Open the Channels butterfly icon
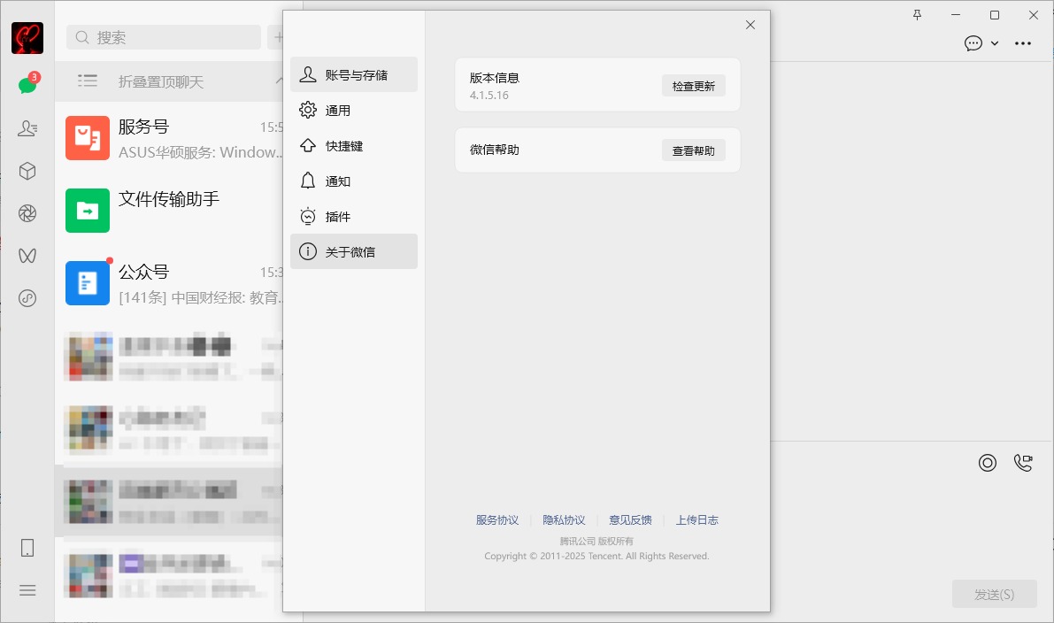1054x623 pixels. tap(27, 255)
